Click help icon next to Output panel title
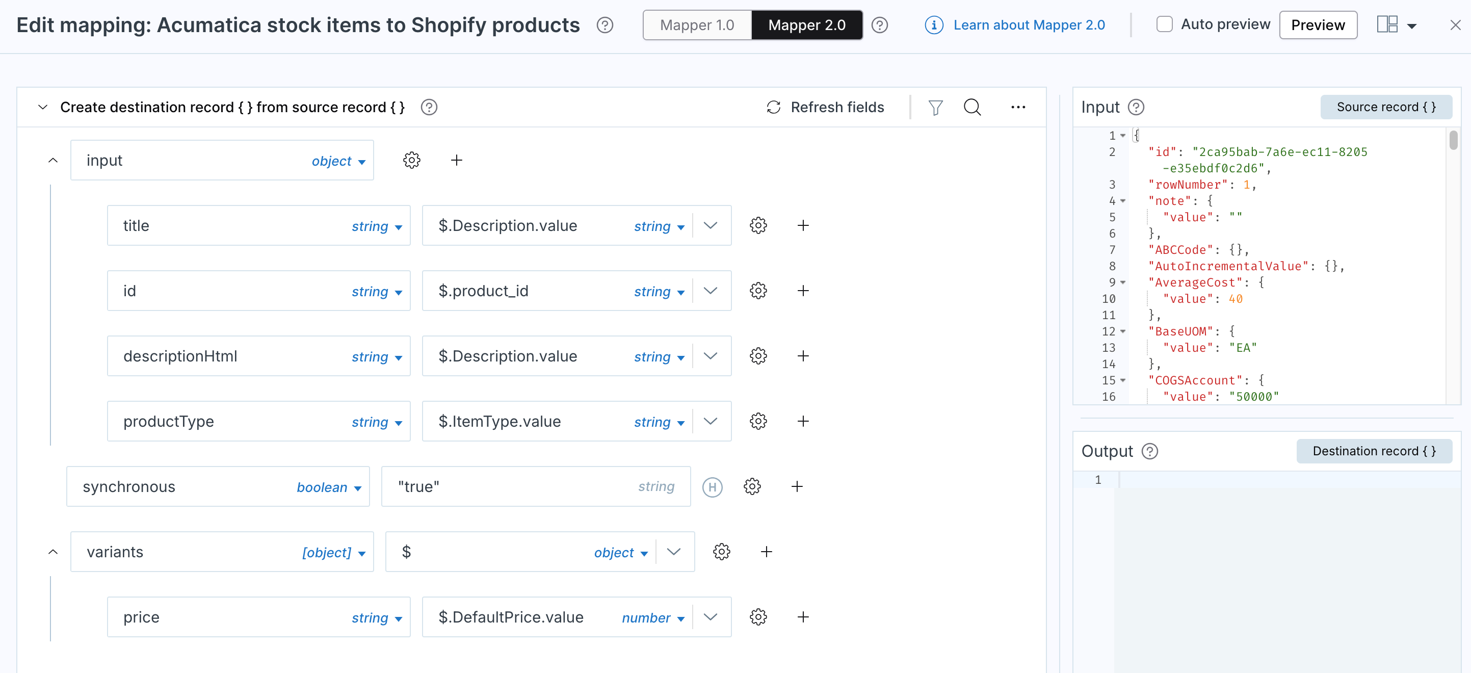 [x=1149, y=451]
